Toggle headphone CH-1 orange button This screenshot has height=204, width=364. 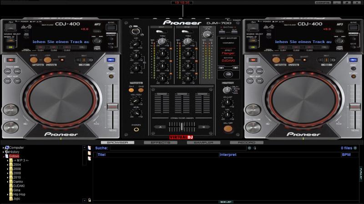[x=131, y=90]
